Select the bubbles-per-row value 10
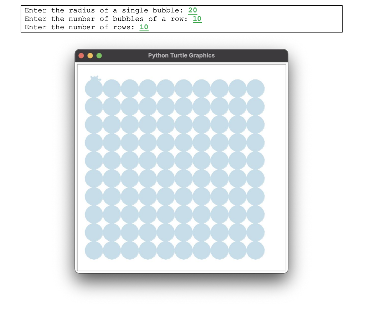Viewport: 365px width, 315px height. pyautogui.click(x=197, y=19)
